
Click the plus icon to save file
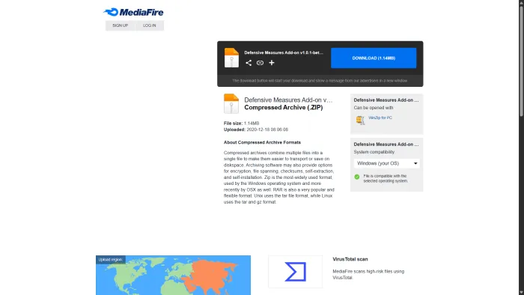[x=272, y=62]
